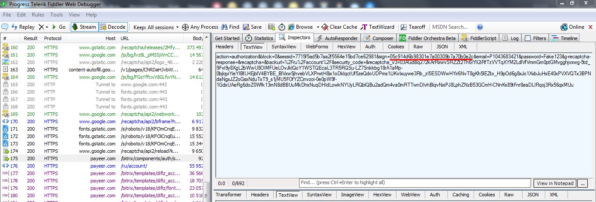Switch to the AutoResponder tab
This screenshot has height=202, width=596.
(x=338, y=38)
